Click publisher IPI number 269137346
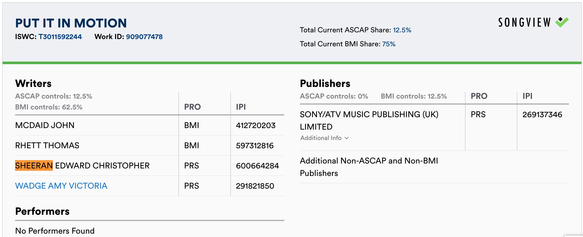This screenshot has width=583, height=237. pos(542,115)
